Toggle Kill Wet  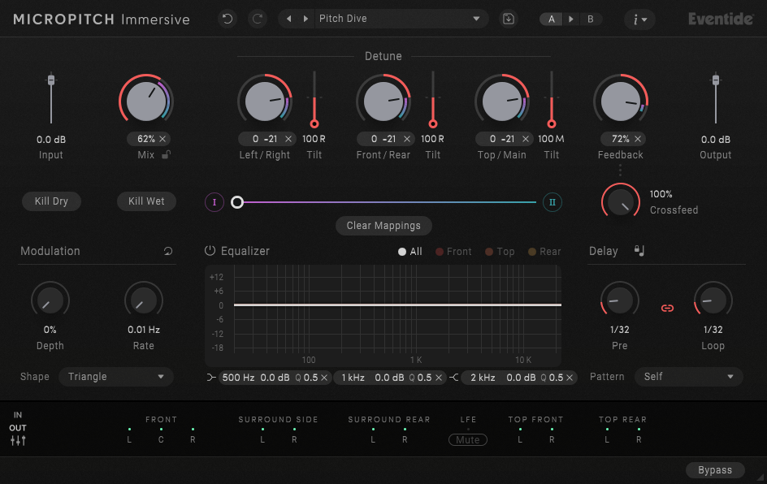click(x=146, y=201)
